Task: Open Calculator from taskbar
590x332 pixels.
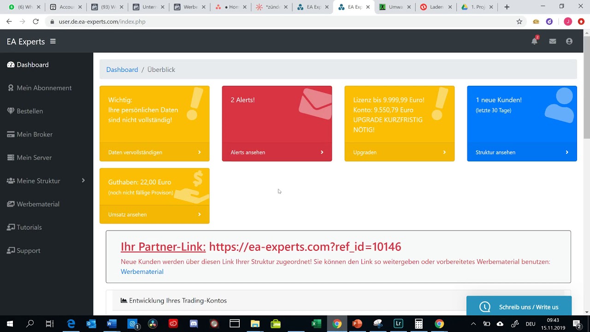Action: click(x=419, y=324)
